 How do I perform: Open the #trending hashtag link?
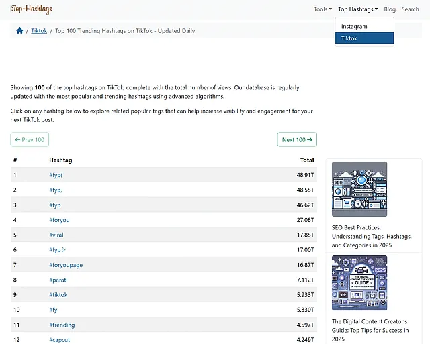[62, 325]
